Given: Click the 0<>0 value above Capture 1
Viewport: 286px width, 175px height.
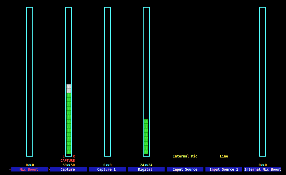Looking at the screenshot, I should (107, 165).
